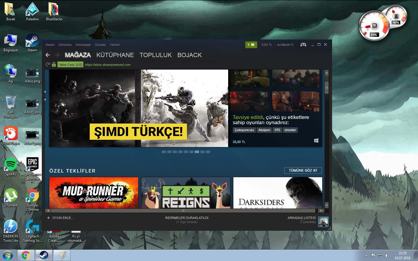The image size is (418, 261).
Task: Open the DAEMON Tools Lite shortcut
Action: tap(11, 231)
